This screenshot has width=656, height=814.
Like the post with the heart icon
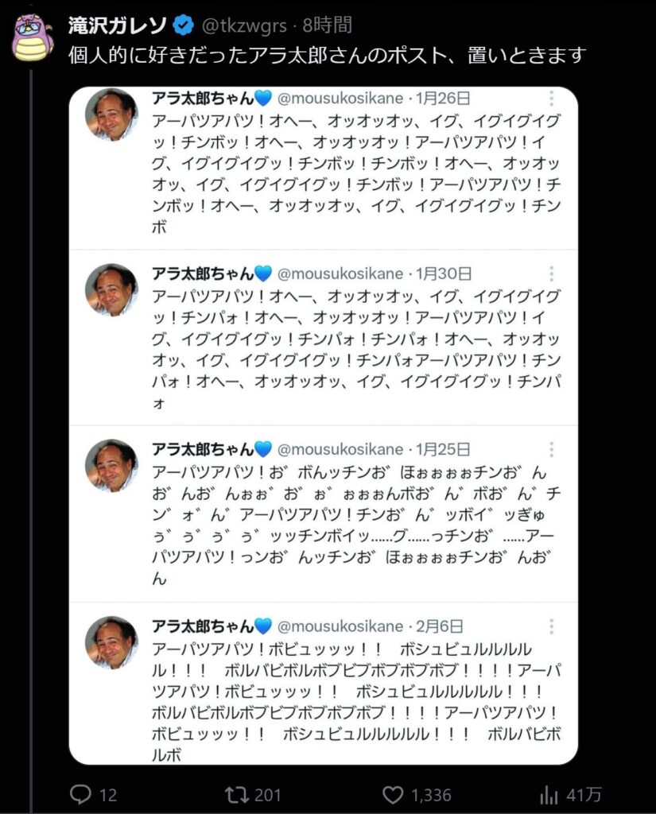tap(393, 795)
